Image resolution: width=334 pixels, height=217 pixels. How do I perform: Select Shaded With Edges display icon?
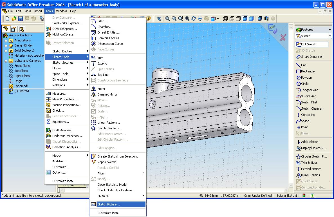click(x=245, y=19)
